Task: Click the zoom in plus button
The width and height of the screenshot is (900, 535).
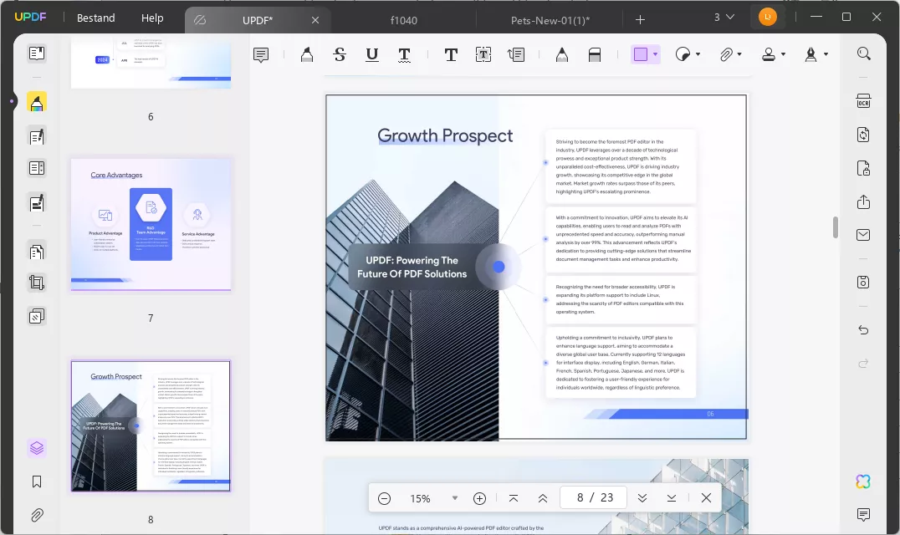Action: point(479,498)
